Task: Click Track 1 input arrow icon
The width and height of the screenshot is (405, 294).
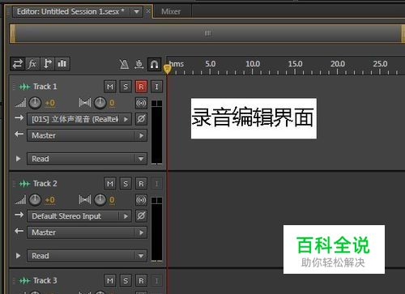Action: pyautogui.click(x=19, y=118)
